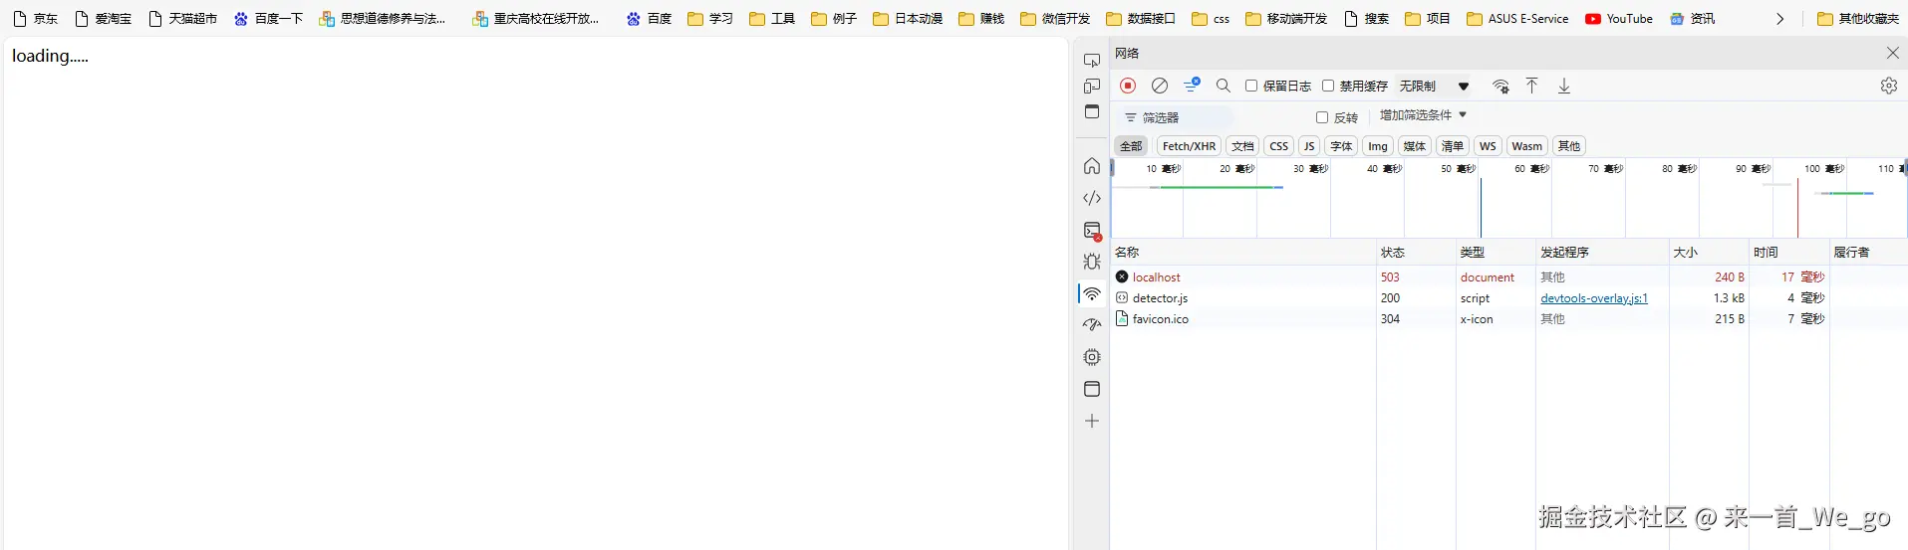Screen dimensions: 1908x550
Task: Open ASUS E-Service bookmarks folder
Action: point(1517,19)
